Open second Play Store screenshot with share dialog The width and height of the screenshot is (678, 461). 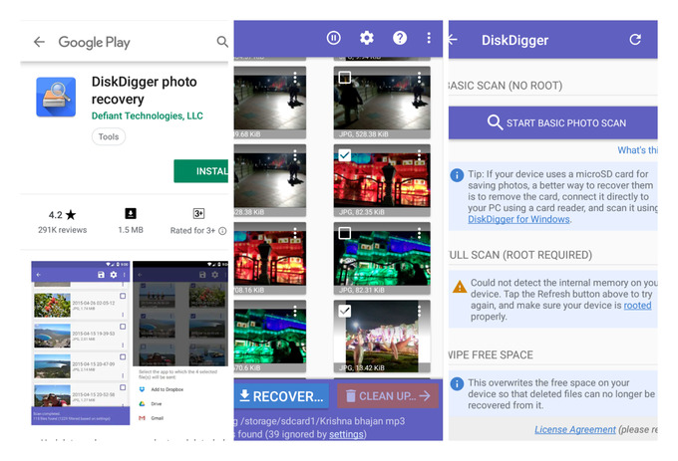point(180,343)
